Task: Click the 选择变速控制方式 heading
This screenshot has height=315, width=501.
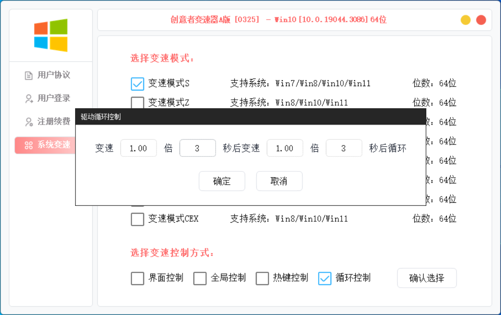Action: (172, 253)
